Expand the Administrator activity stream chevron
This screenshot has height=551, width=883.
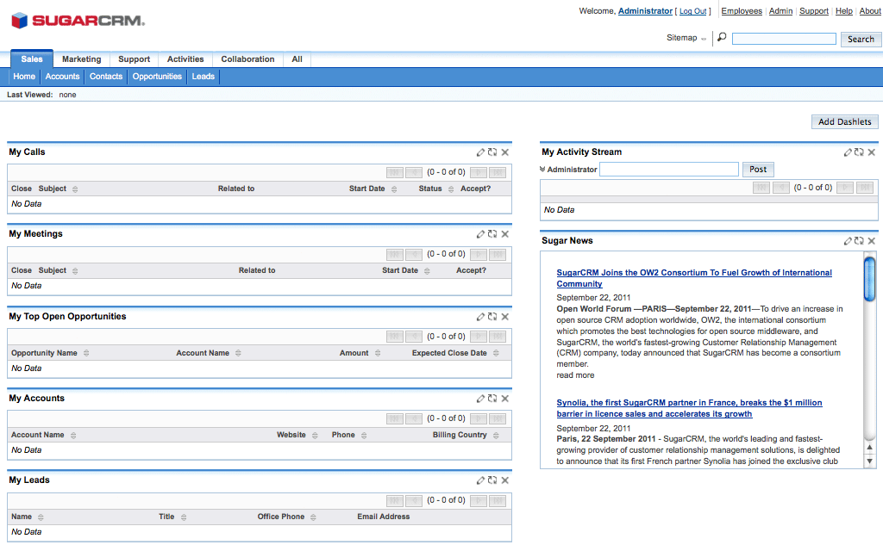pos(543,170)
